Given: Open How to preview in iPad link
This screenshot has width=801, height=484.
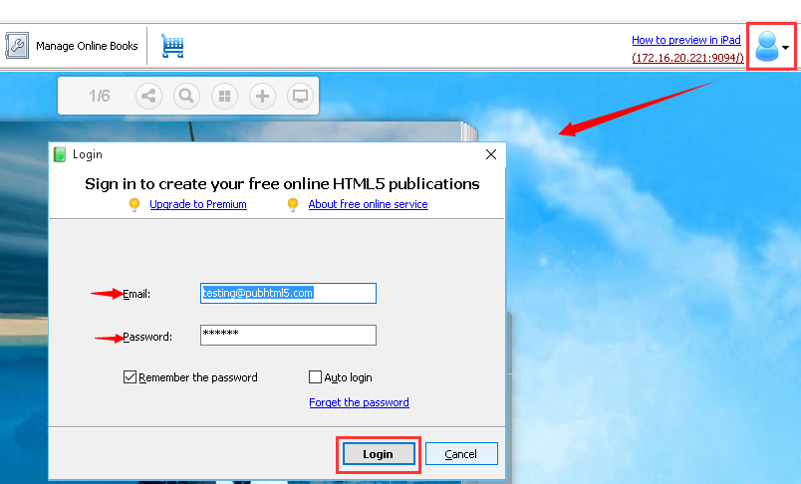Looking at the screenshot, I should pyautogui.click(x=686, y=40).
